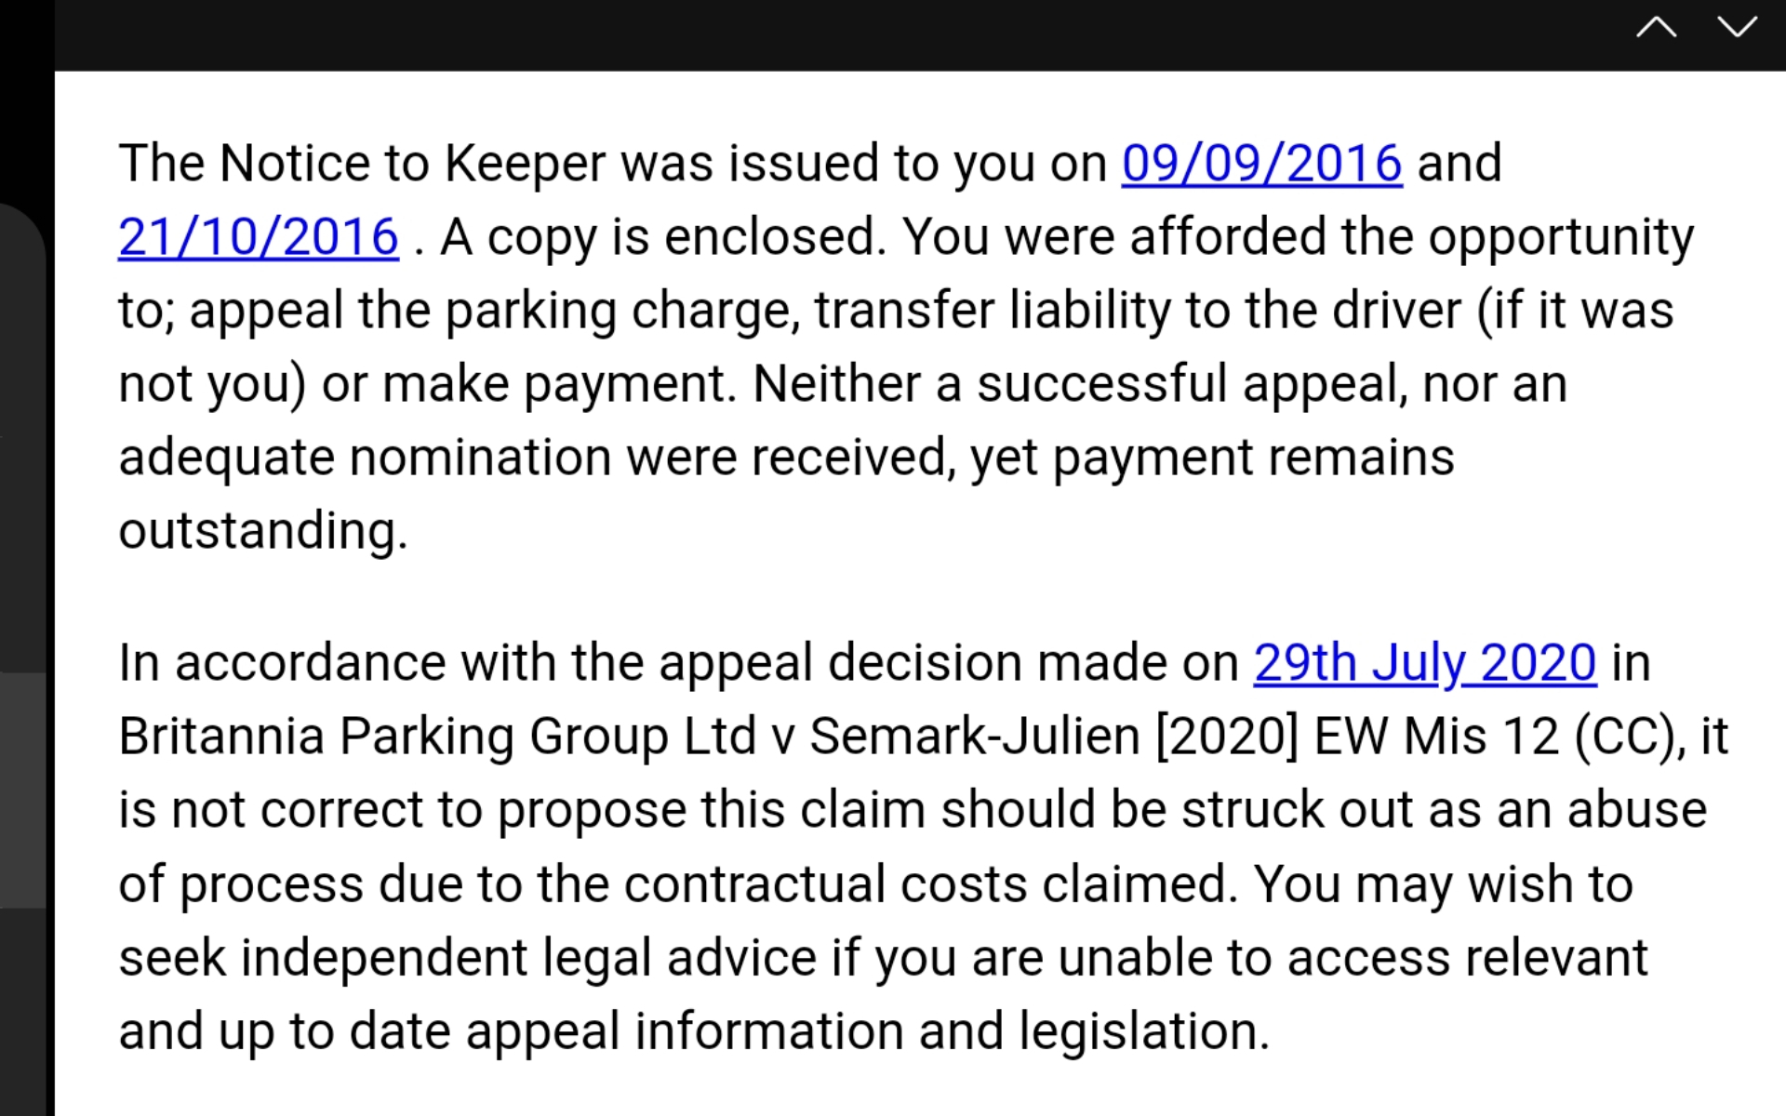This screenshot has height=1116, width=1786.
Task: Click the dark left sidebar strip
Action: click(24, 558)
